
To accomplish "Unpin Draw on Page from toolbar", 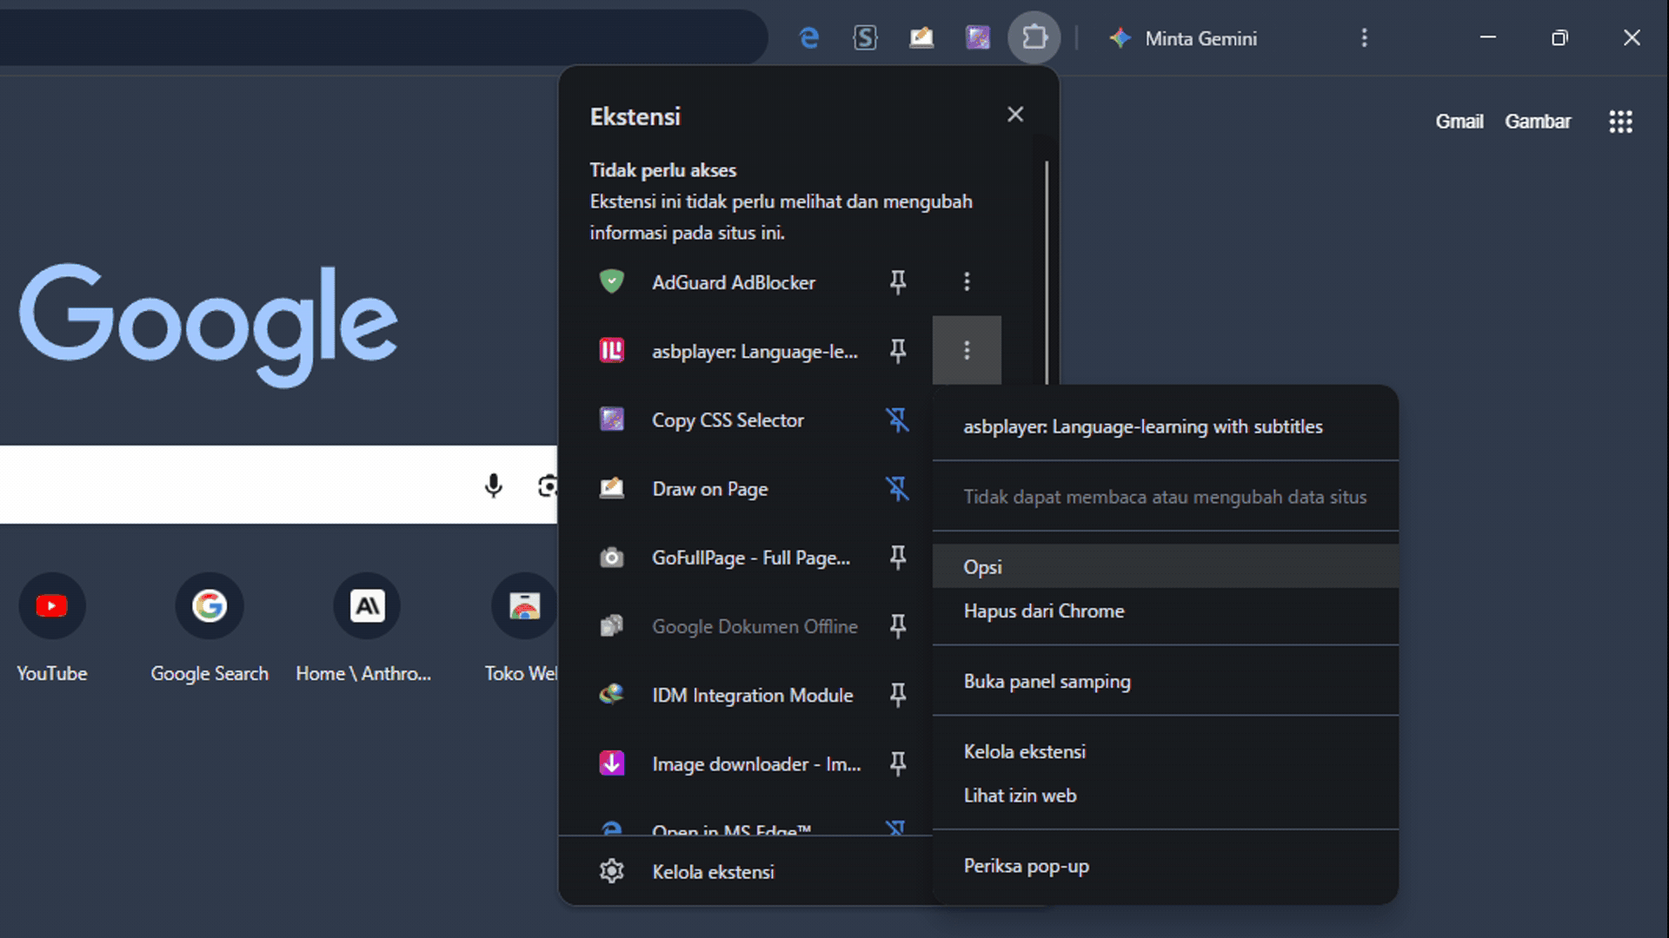I will click(x=898, y=488).
